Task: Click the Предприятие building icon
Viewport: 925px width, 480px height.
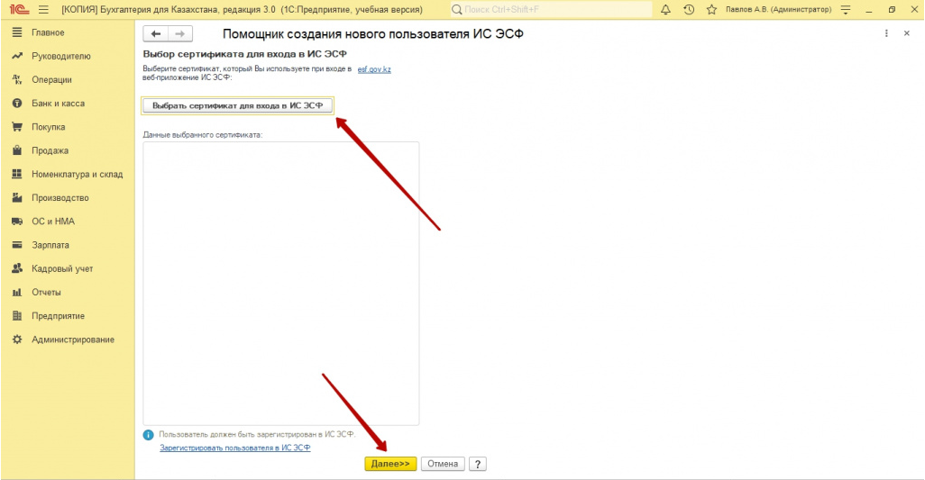Action: (x=17, y=316)
